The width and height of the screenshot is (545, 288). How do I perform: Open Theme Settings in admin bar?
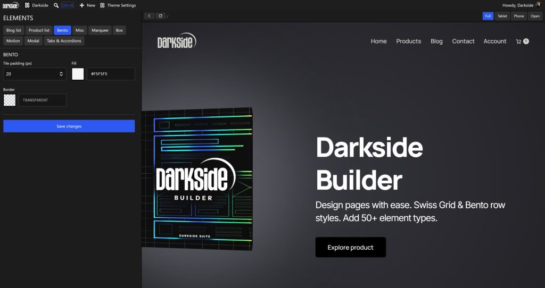[118, 5]
